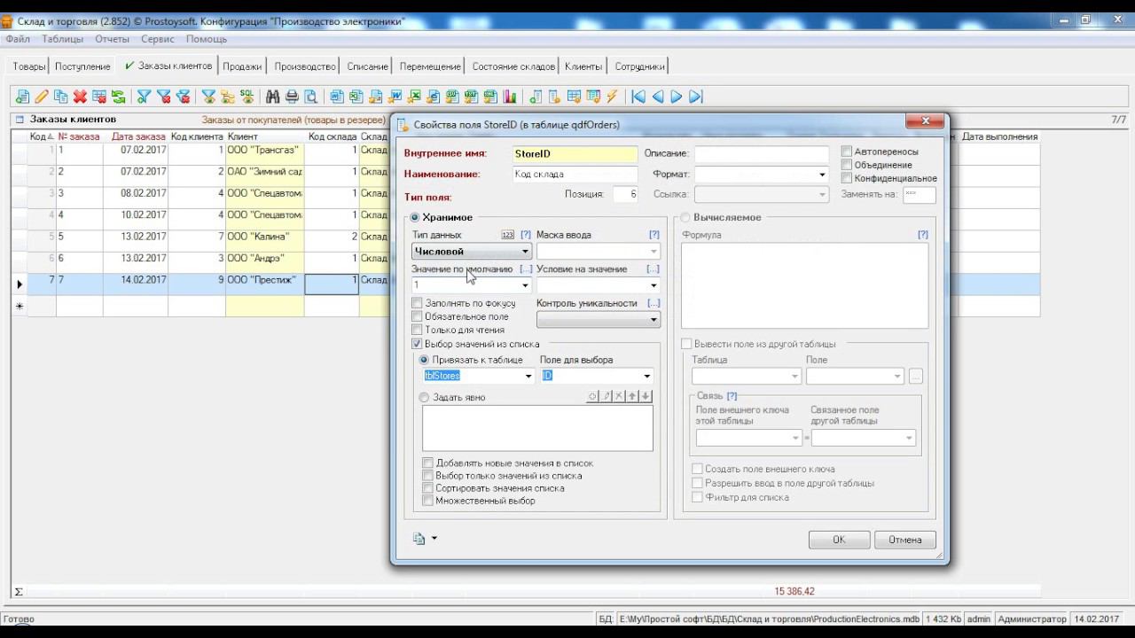Viewport: 1135px width, 638px height.
Task: Click help [?] next to Маска ввода
Action: tap(654, 235)
